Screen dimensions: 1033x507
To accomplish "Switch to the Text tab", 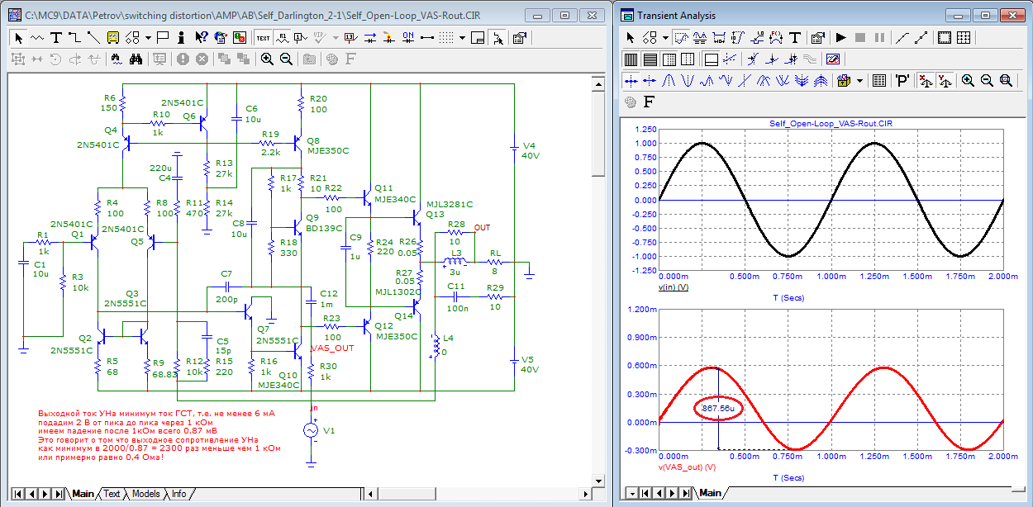I will point(112,494).
